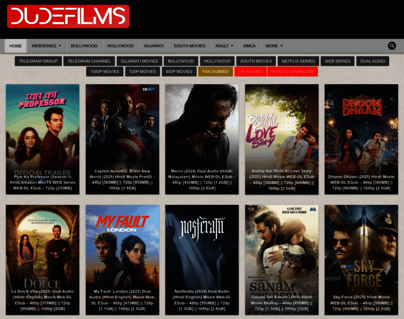Screen dimensions: 404x319
Task: Go to the Home menu item
Action: [x=15, y=46]
